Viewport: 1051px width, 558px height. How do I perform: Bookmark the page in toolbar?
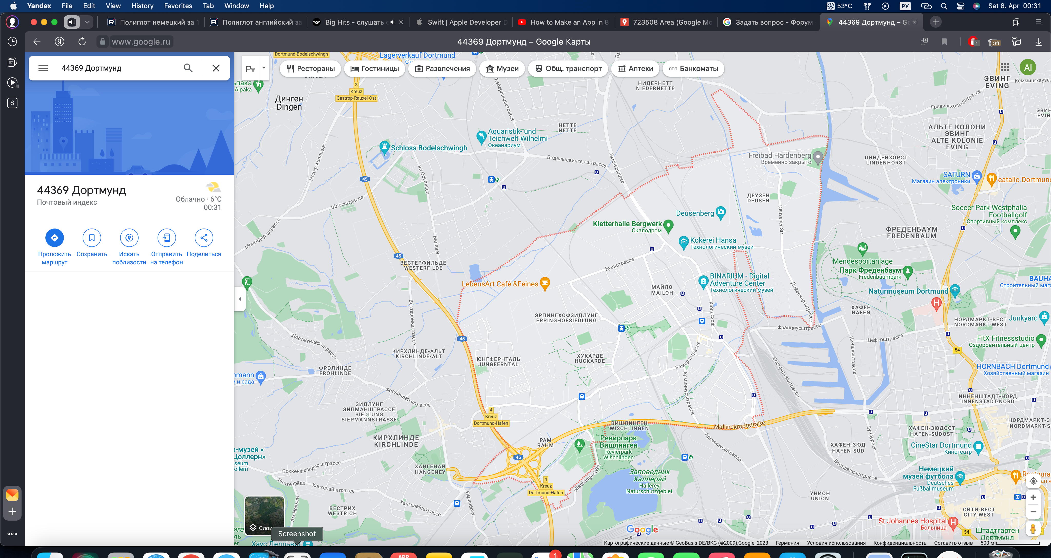pyautogui.click(x=944, y=42)
